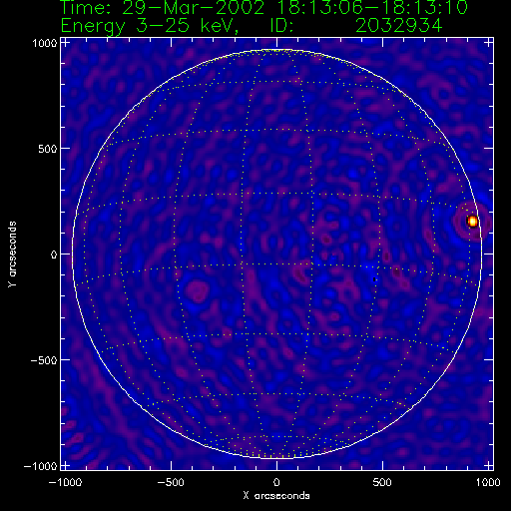Screen dimensions: 511x511
Task: Click the ID number 2032934
Action: [x=399, y=25]
